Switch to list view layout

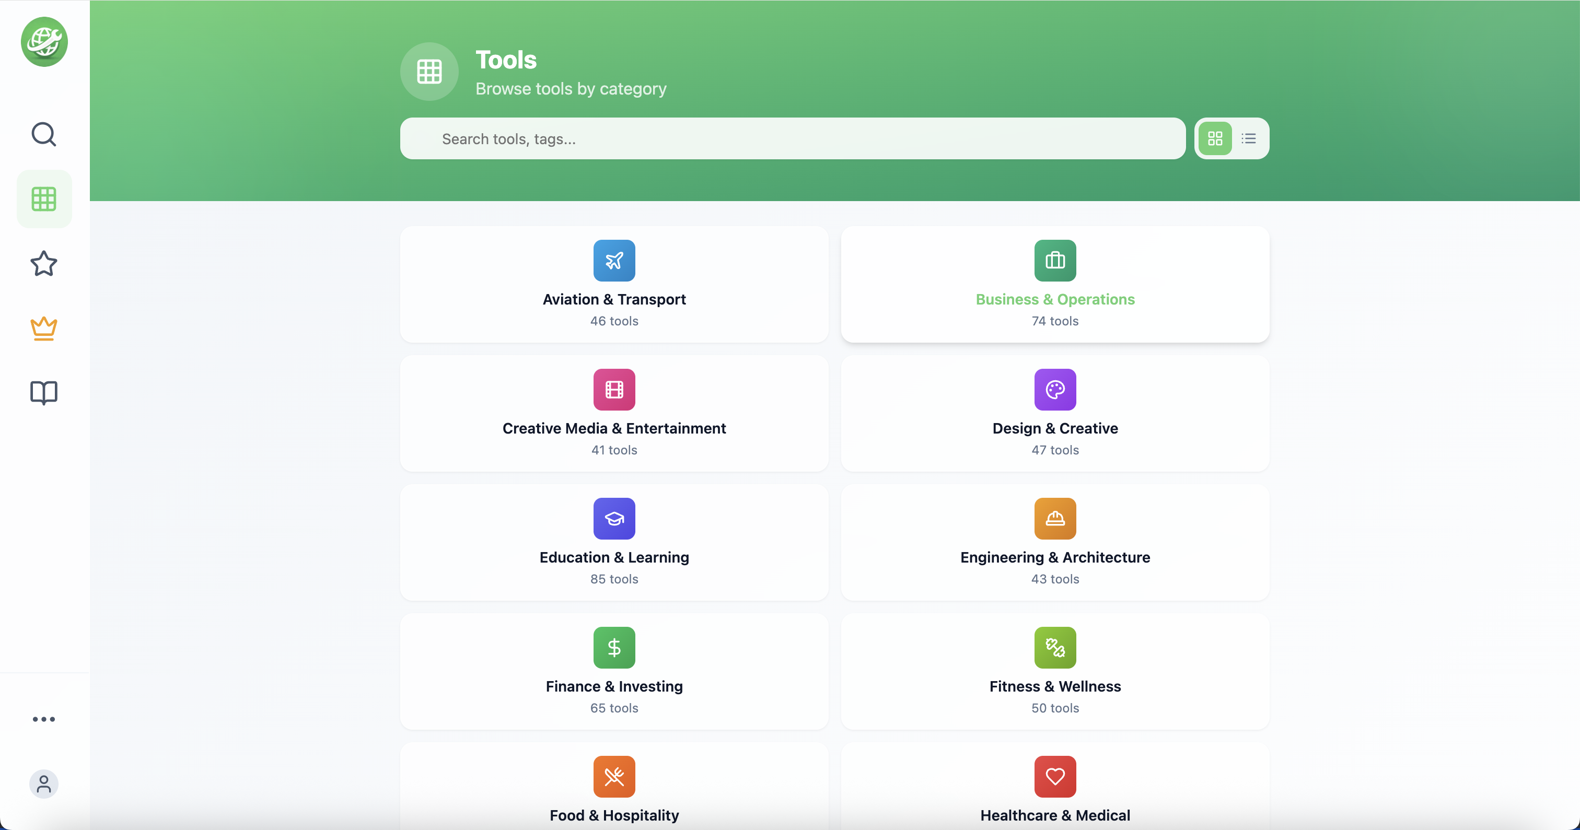(x=1248, y=138)
